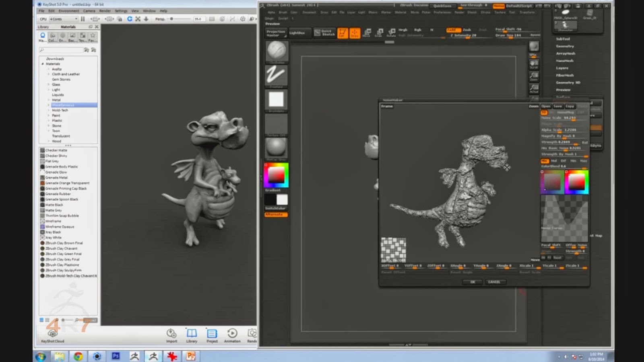Screen dimensions: 644x362
Task: Select the Mul blend mode in NoiseMaker
Action: point(554,161)
